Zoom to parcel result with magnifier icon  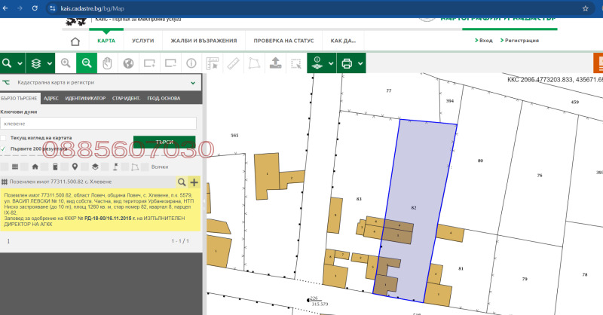click(182, 182)
